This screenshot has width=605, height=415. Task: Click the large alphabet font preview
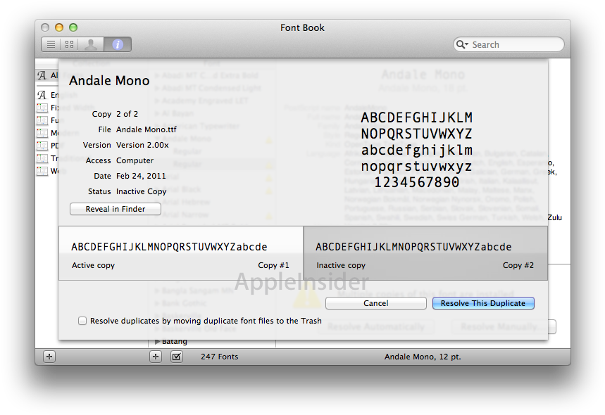(417, 150)
